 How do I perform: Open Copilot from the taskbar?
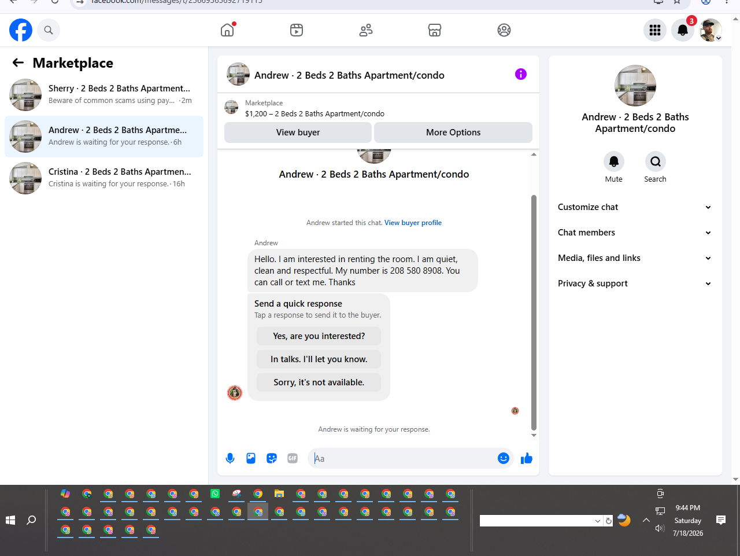tap(65, 494)
